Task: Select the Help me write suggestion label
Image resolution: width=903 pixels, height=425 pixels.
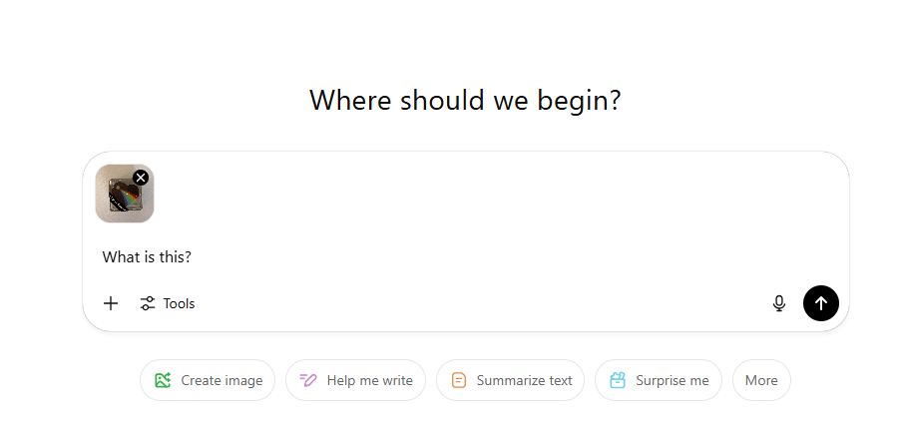Action: (369, 380)
